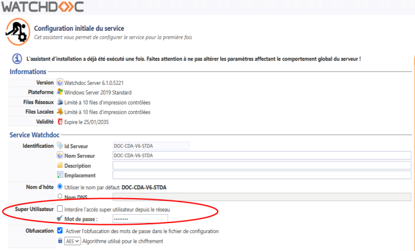Select Utiliser le nom par défaut radio

click(60, 187)
